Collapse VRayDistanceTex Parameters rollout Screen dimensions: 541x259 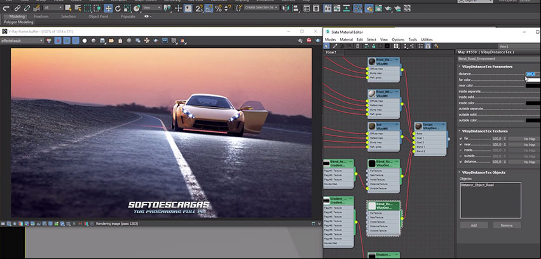click(460, 67)
